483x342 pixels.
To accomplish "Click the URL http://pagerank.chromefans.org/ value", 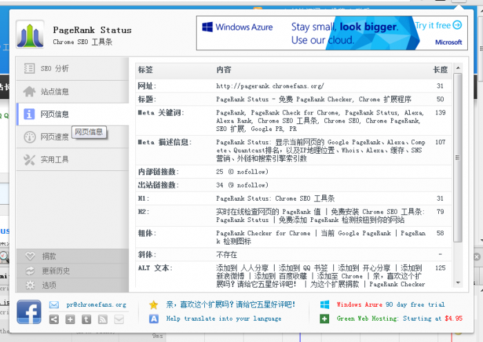I will (x=270, y=86).
